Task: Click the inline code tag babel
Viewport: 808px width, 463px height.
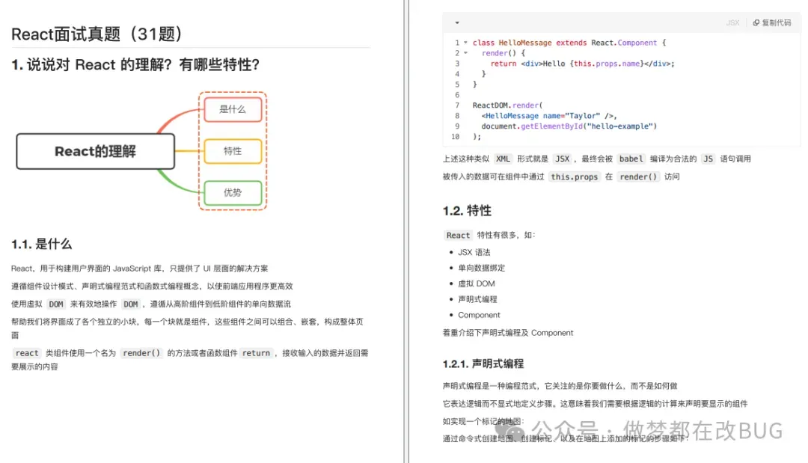Action: tap(631, 159)
